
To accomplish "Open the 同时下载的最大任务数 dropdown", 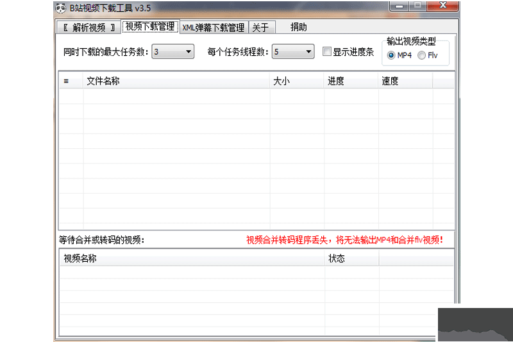I will [x=189, y=52].
